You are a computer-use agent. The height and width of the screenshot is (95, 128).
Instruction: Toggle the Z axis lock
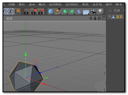click(10, 11)
